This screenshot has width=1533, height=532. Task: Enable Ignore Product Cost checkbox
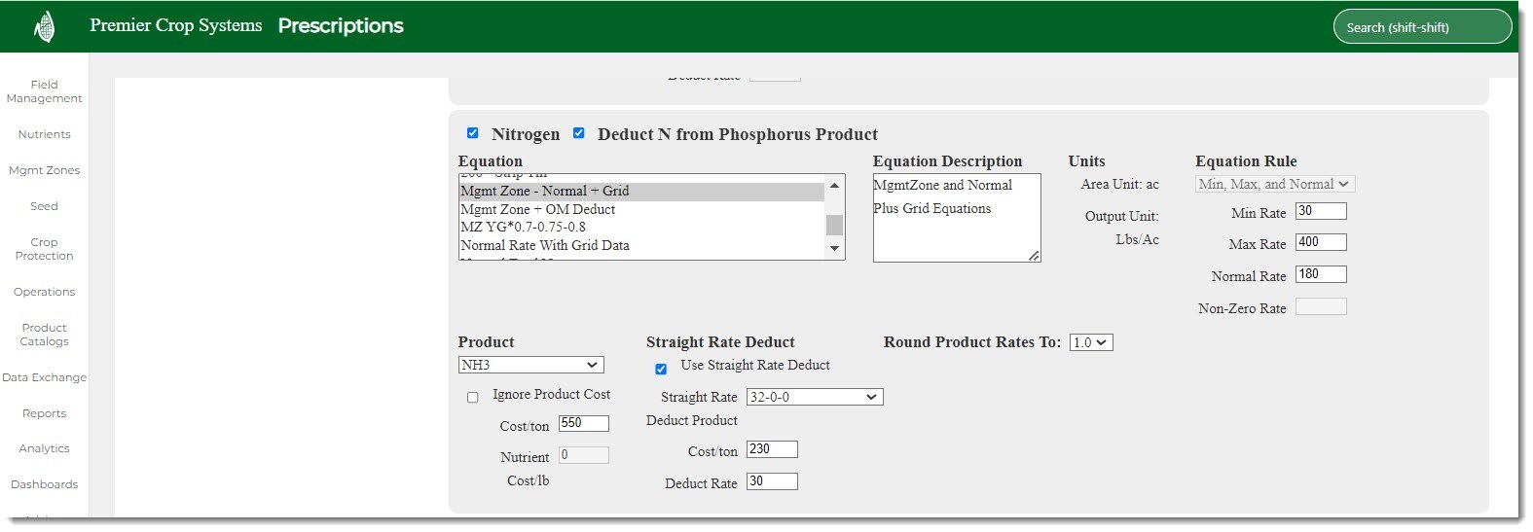coord(473,397)
